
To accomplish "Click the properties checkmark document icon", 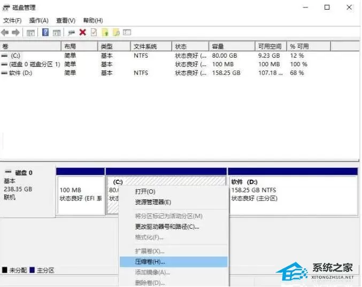I will [94, 32].
